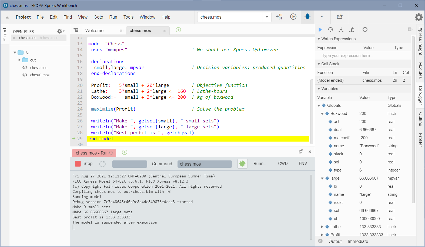Select the (Model ended) call stack row
The height and width of the screenshot is (247, 425).
pyautogui.click(x=363, y=80)
